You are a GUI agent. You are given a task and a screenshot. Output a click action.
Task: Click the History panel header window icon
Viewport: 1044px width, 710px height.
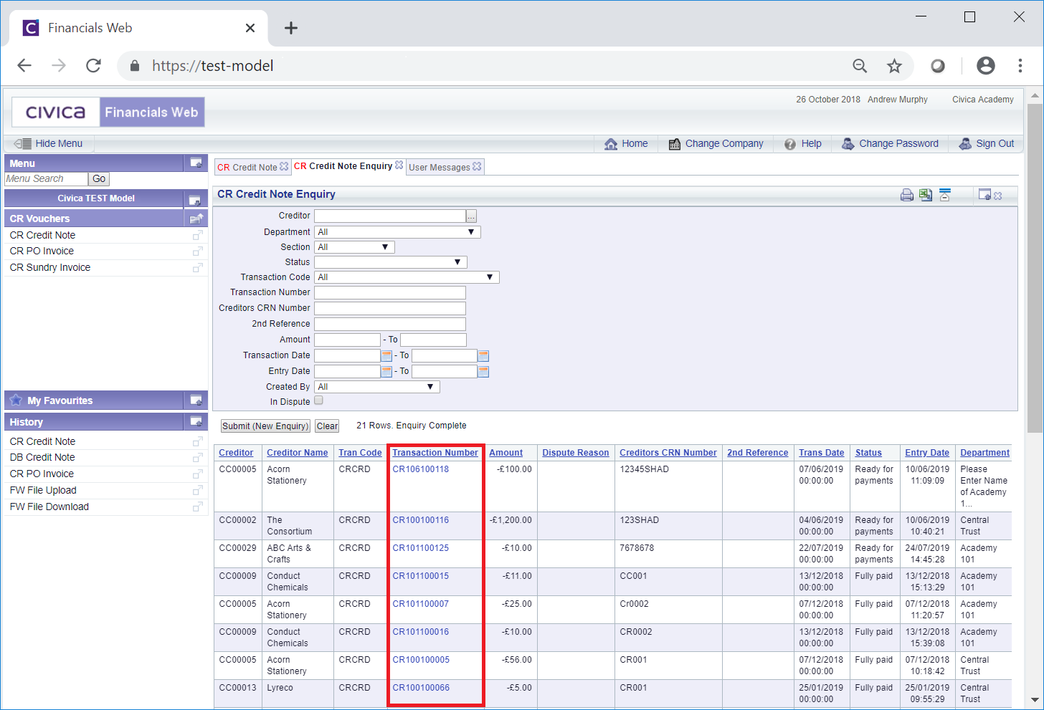click(196, 422)
